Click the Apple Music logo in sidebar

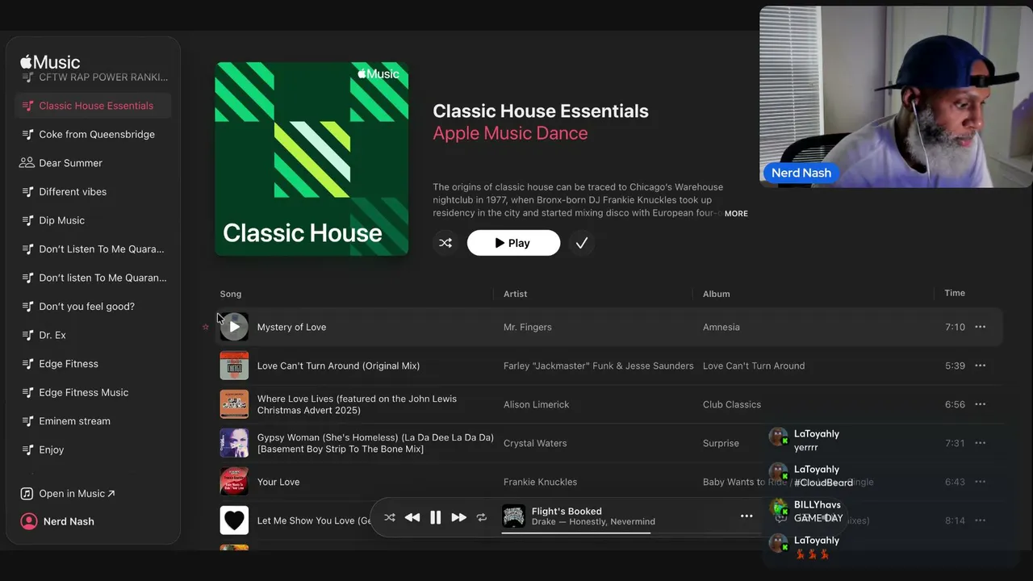[50, 62]
